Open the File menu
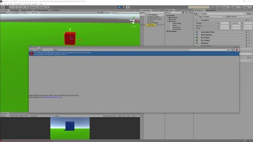The width and height of the screenshot is (253, 142). (x=2, y=4)
